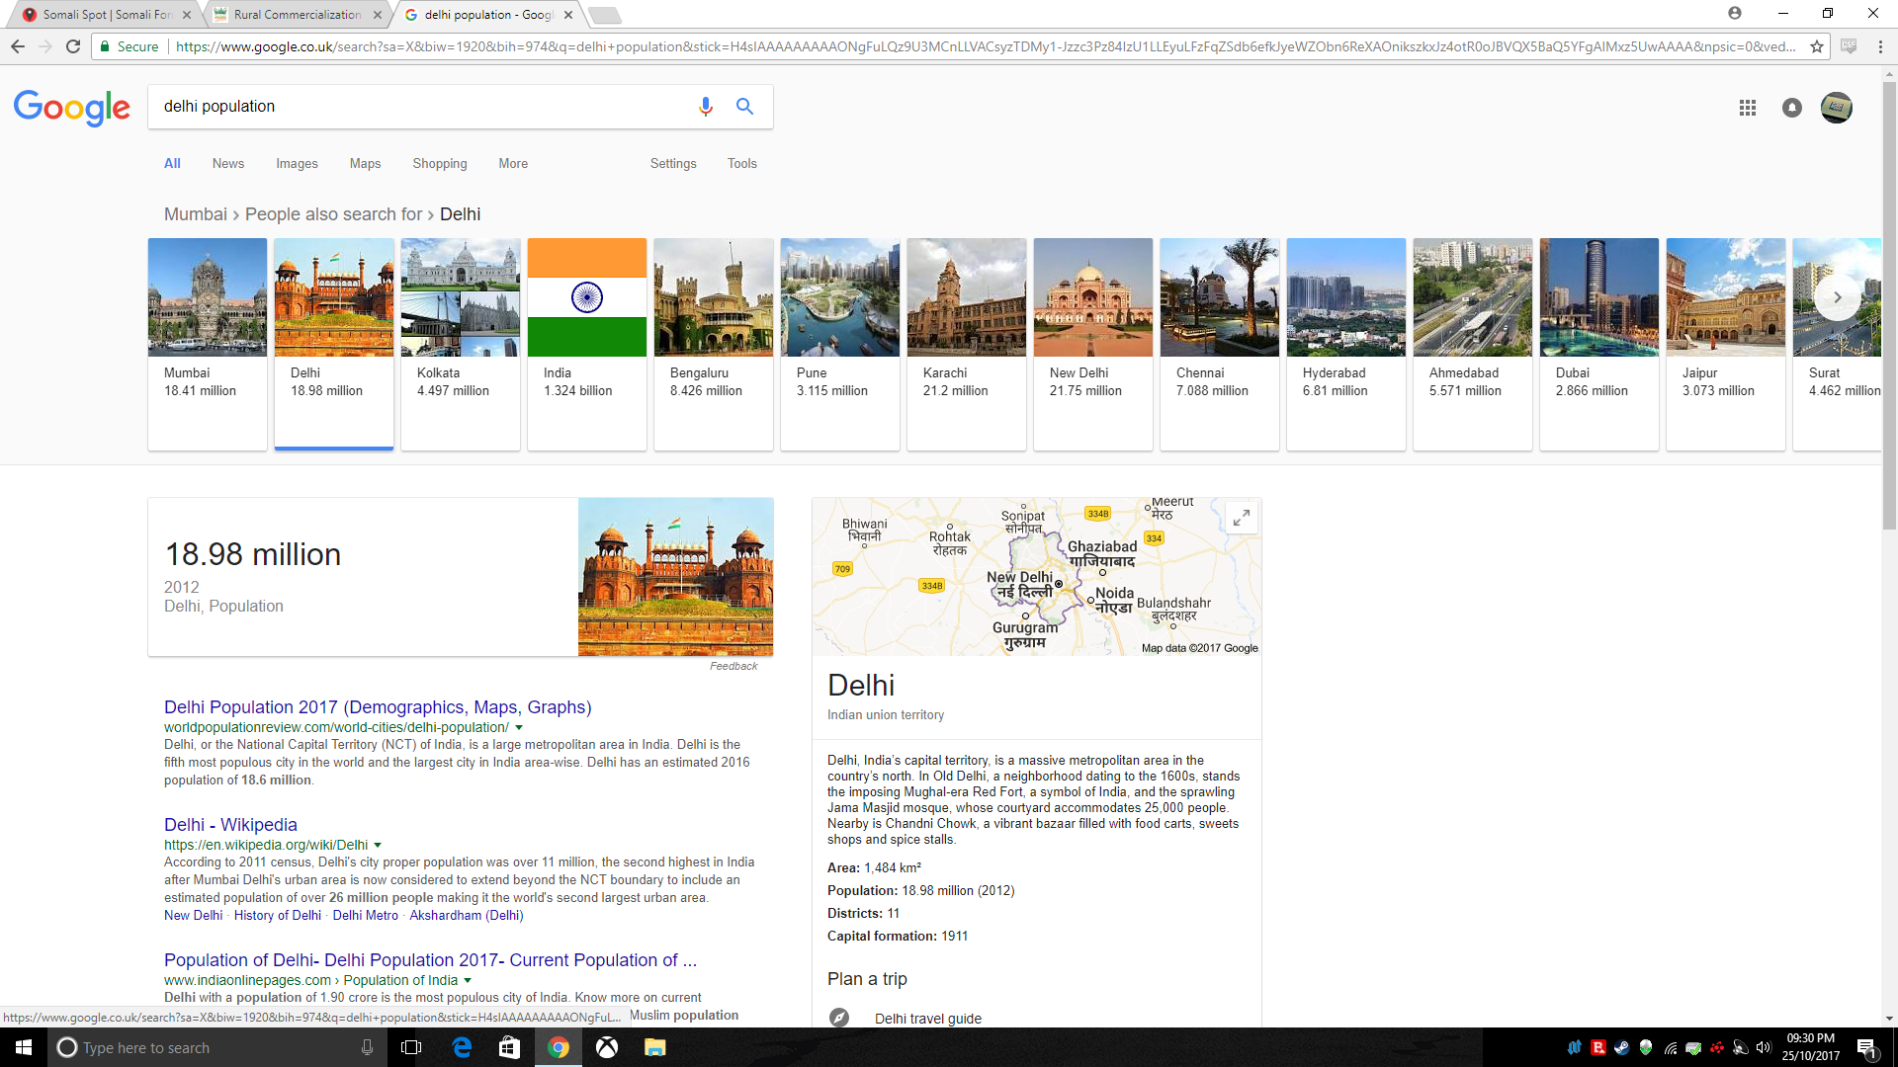Bookmark this page with the star
Screen dimensions: 1898x1067
[1816, 46]
